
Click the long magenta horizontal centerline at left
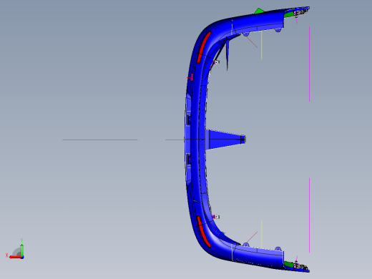(100, 139)
